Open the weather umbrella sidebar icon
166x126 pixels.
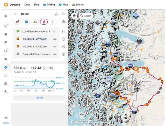click(x=6, y=42)
